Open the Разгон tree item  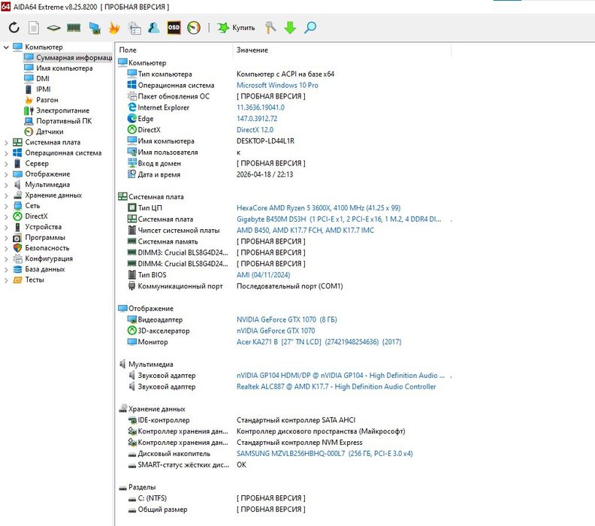[41, 100]
